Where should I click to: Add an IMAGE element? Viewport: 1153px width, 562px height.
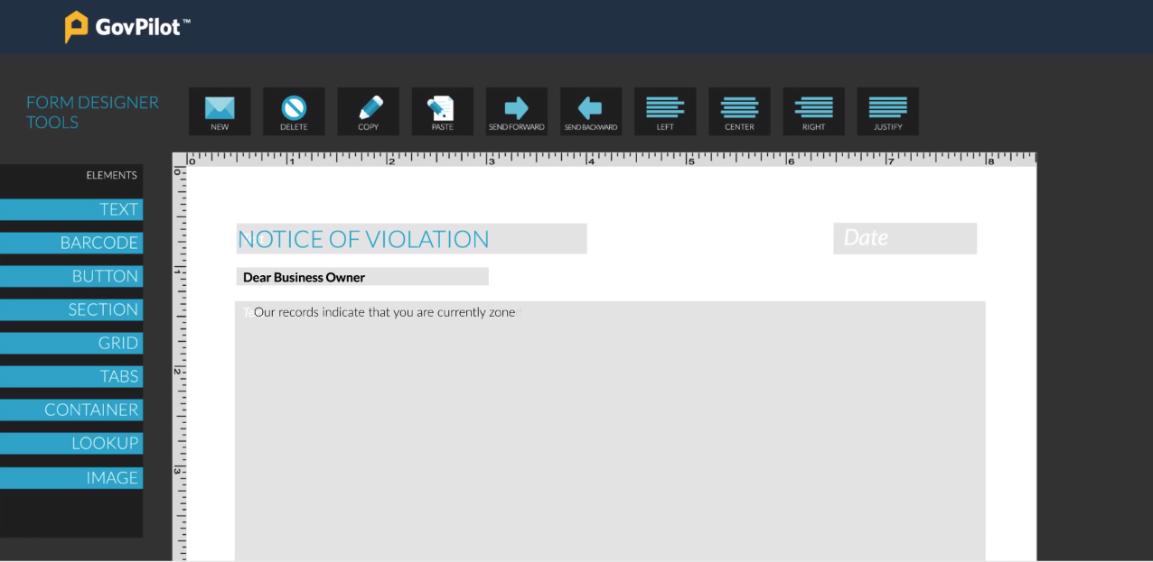(71, 478)
